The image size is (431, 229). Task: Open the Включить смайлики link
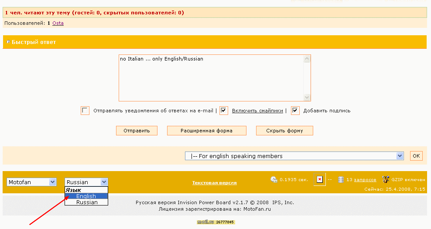pyautogui.click(x=257, y=111)
